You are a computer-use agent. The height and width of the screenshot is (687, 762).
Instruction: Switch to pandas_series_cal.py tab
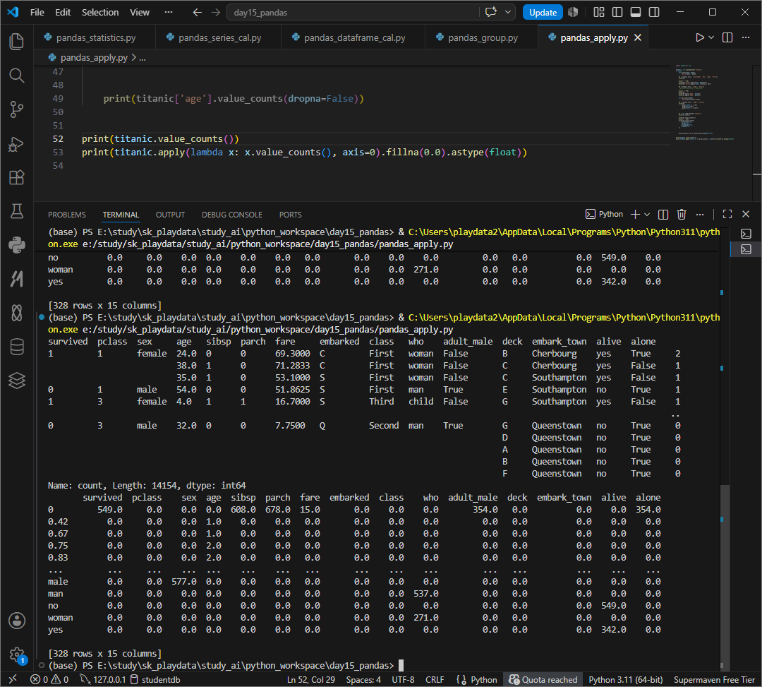(219, 37)
